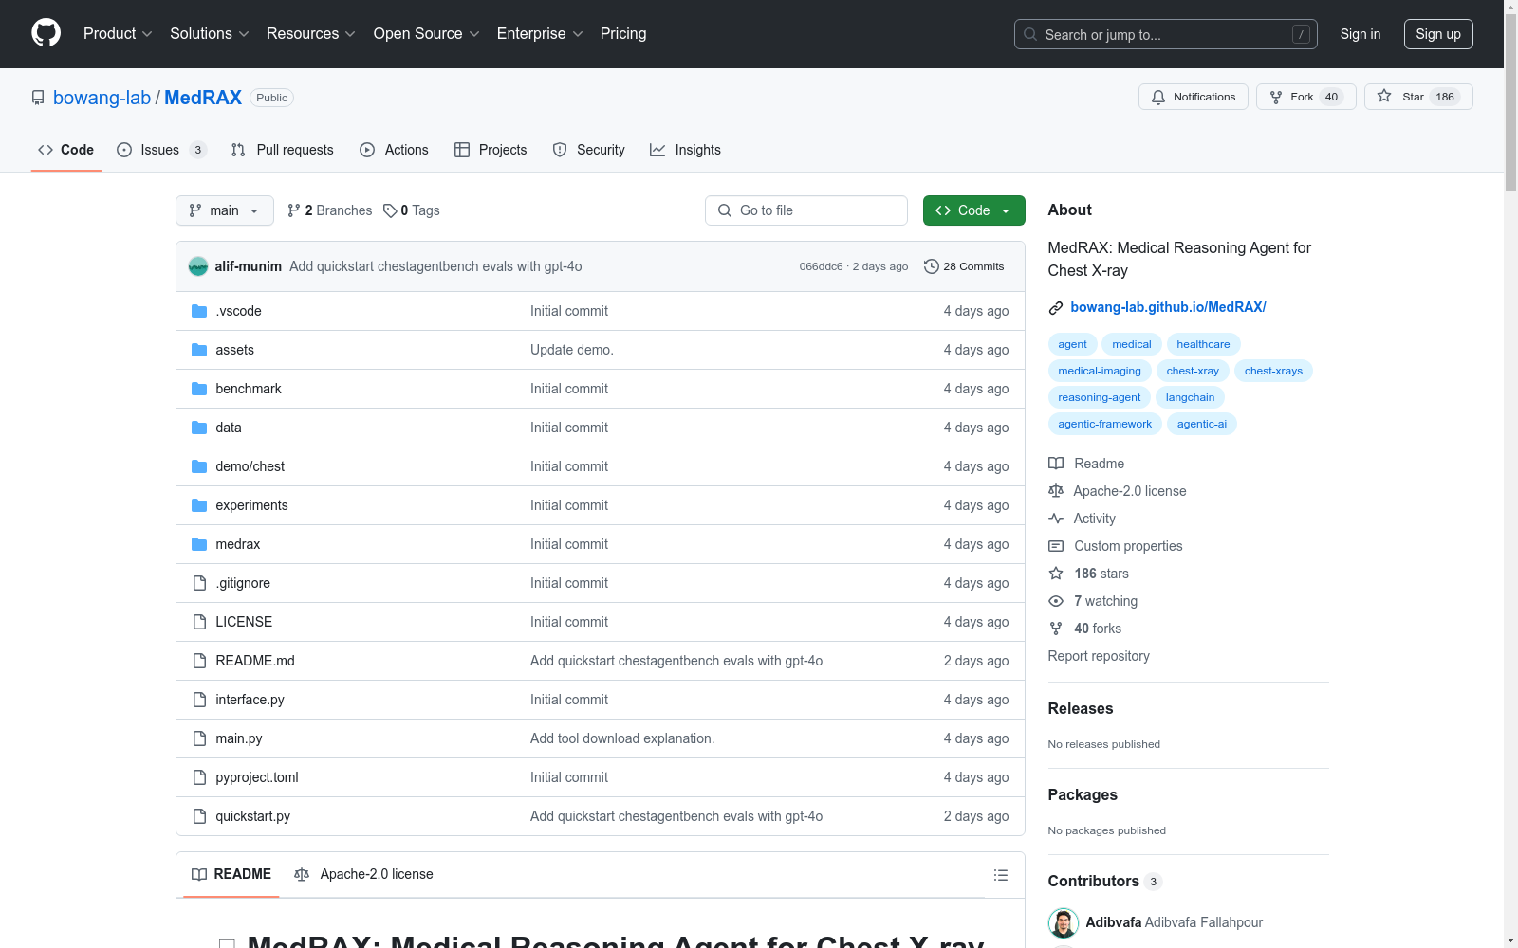Click the Custom properties note icon

[1056, 546]
